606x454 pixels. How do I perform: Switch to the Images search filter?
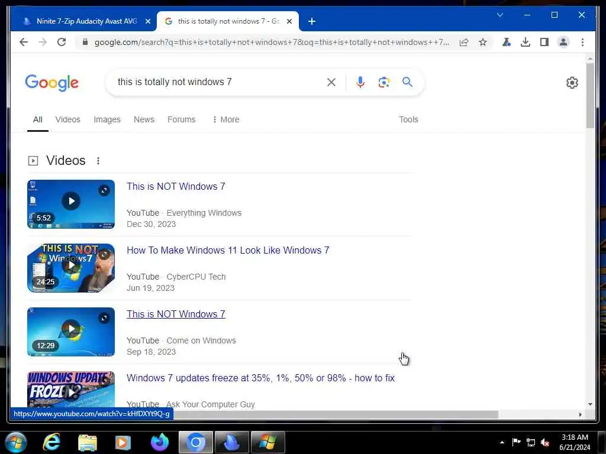pos(107,119)
